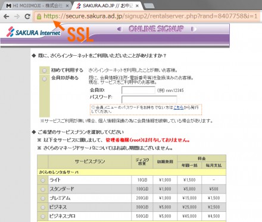Select the ライト plan radio button

[43, 180]
